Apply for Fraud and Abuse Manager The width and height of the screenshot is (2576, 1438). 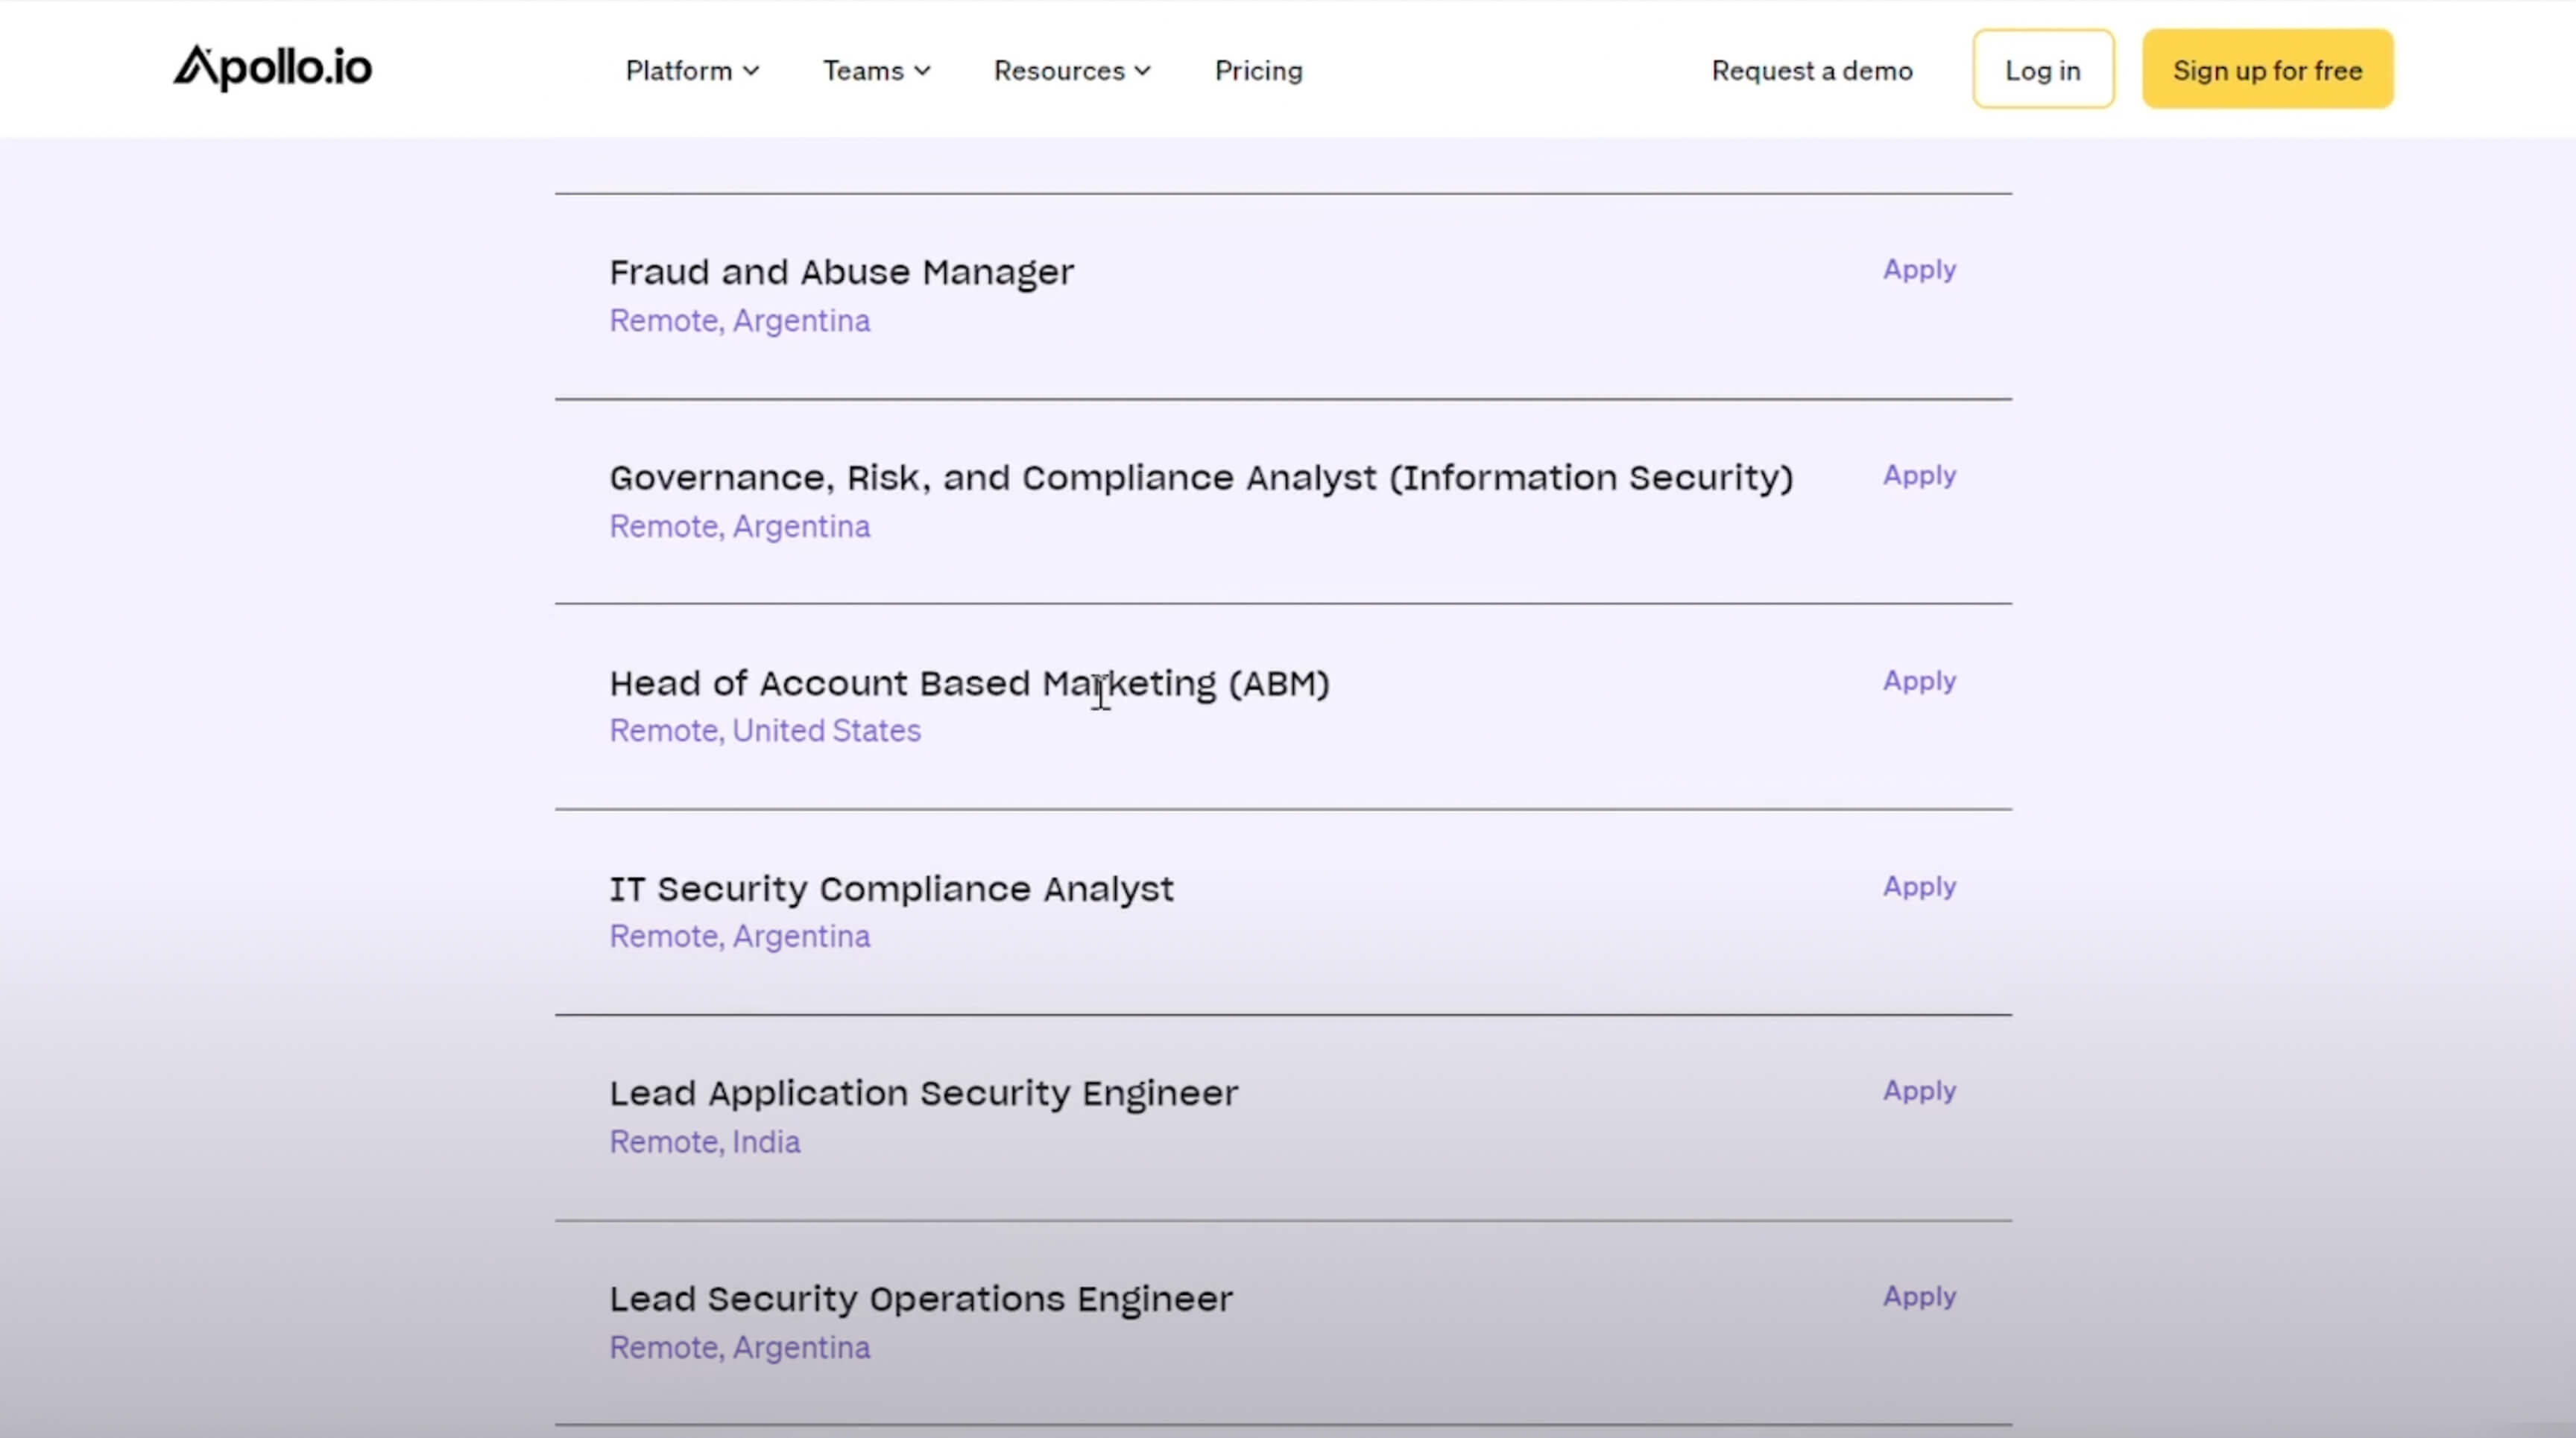(1918, 270)
